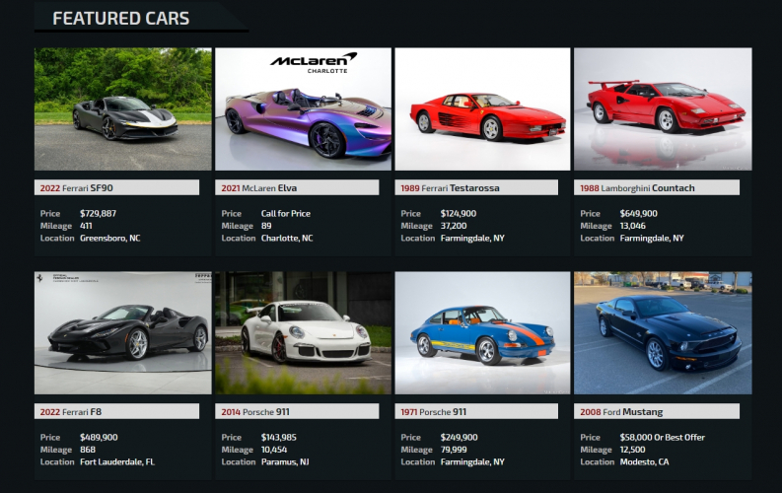
Task: Click the Farmingdale, NY location under 1971 Porsche
Action: coord(472,461)
